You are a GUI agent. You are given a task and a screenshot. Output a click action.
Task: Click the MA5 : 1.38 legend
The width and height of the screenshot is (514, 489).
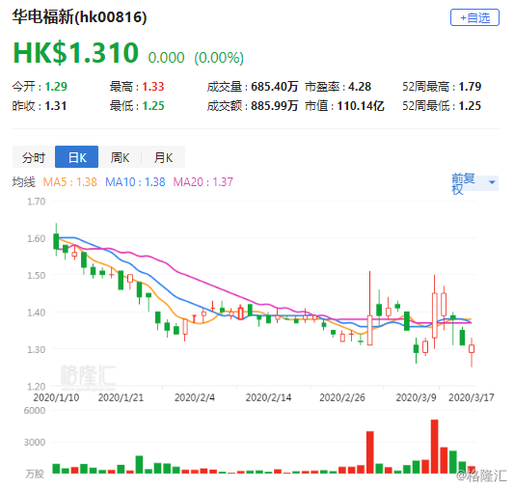pyautogui.click(x=69, y=182)
